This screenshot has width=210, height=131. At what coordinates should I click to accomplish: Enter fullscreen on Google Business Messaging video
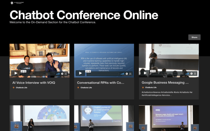click(195, 74)
